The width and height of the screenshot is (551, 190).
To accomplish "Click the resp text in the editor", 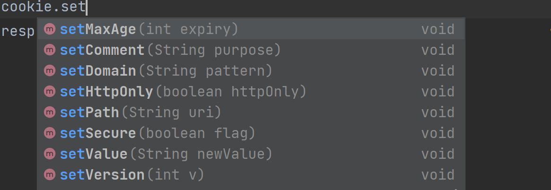I will pyautogui.click(x=18, y=32).
